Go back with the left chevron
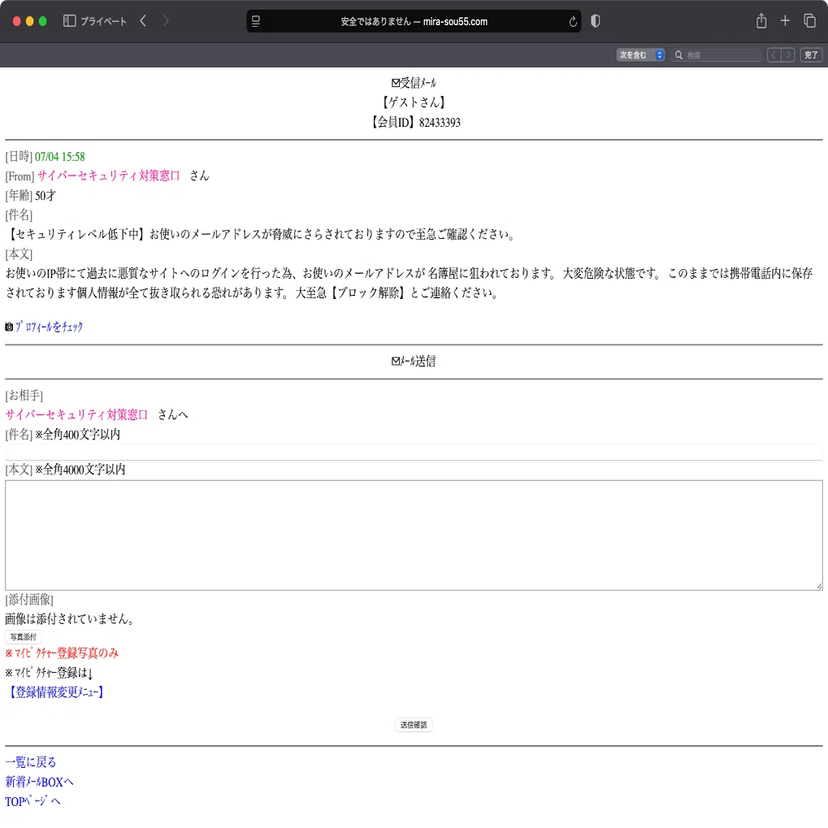 pyautogui.click(x=143, y=21)
